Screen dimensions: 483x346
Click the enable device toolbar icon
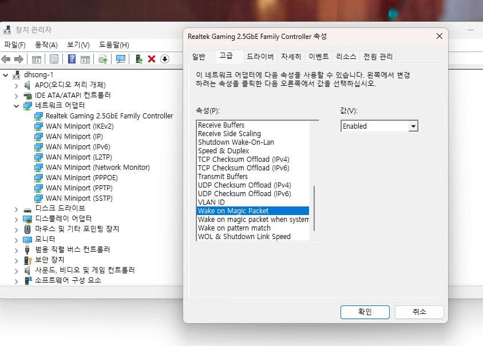click(x=139, y=59)
